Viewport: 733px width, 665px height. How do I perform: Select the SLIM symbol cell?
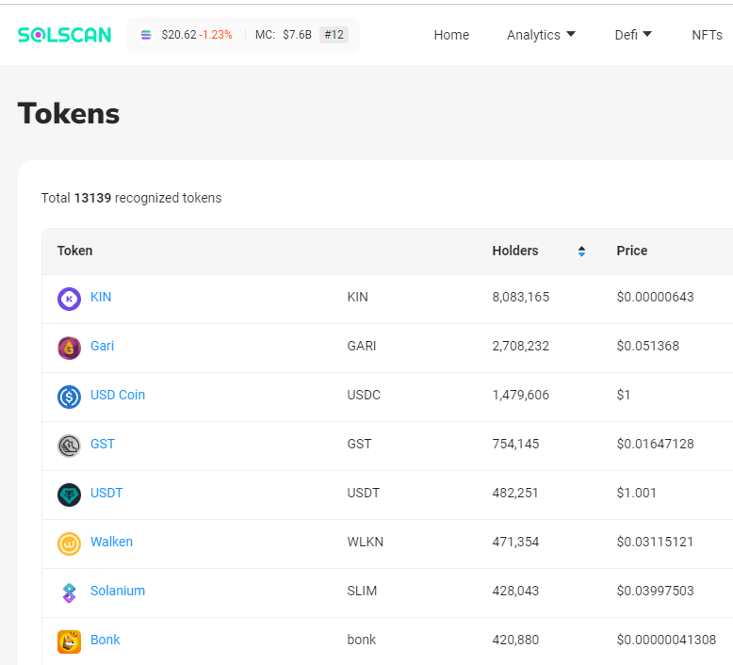pos(362,592)
